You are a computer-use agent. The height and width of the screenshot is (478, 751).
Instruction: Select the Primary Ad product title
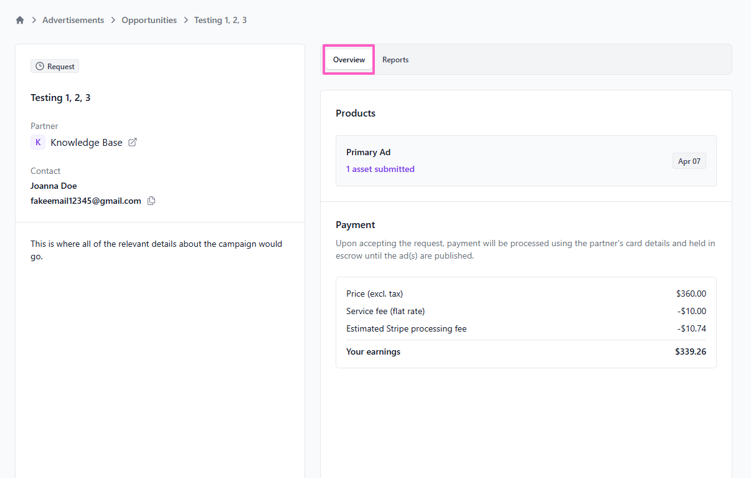(x=368, y=152)
